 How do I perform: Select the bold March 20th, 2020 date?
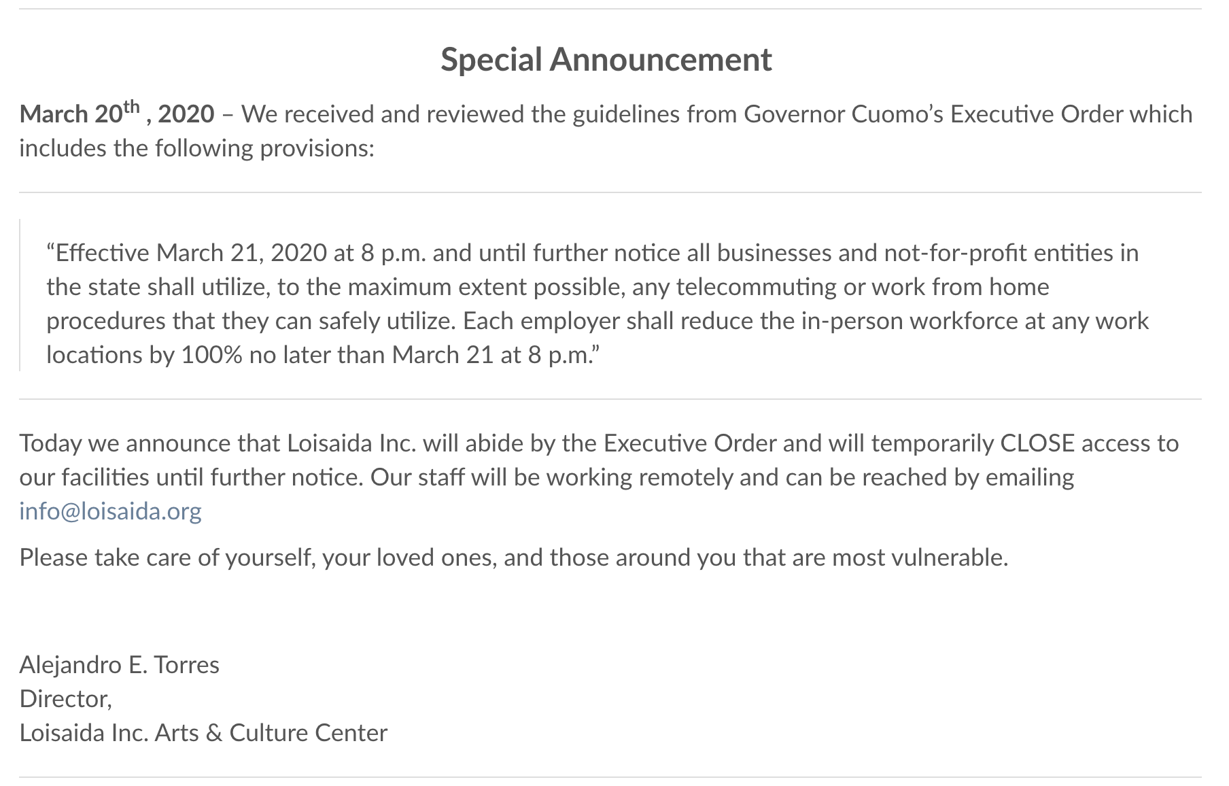[117, 112]
